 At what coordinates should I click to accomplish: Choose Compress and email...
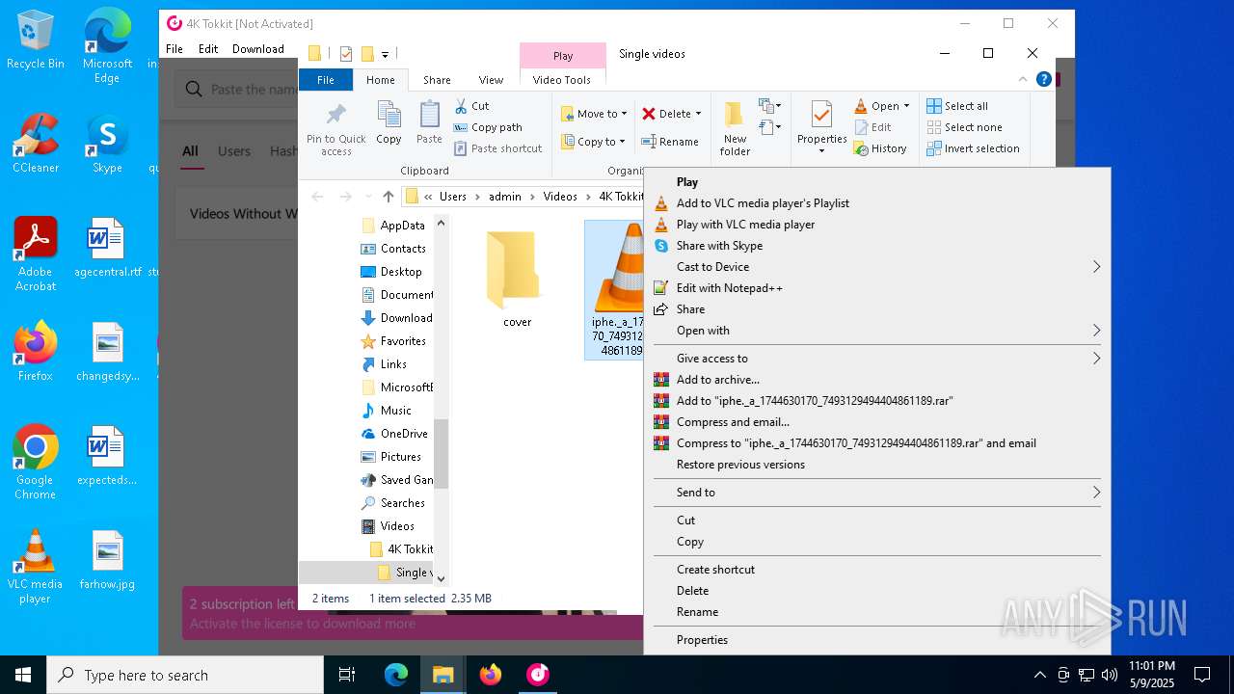click(x=876, y=422)
